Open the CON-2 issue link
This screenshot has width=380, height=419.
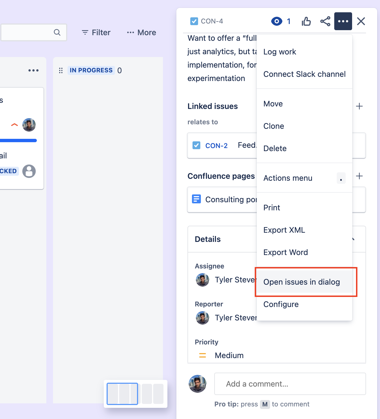click(x=216, y=145)
